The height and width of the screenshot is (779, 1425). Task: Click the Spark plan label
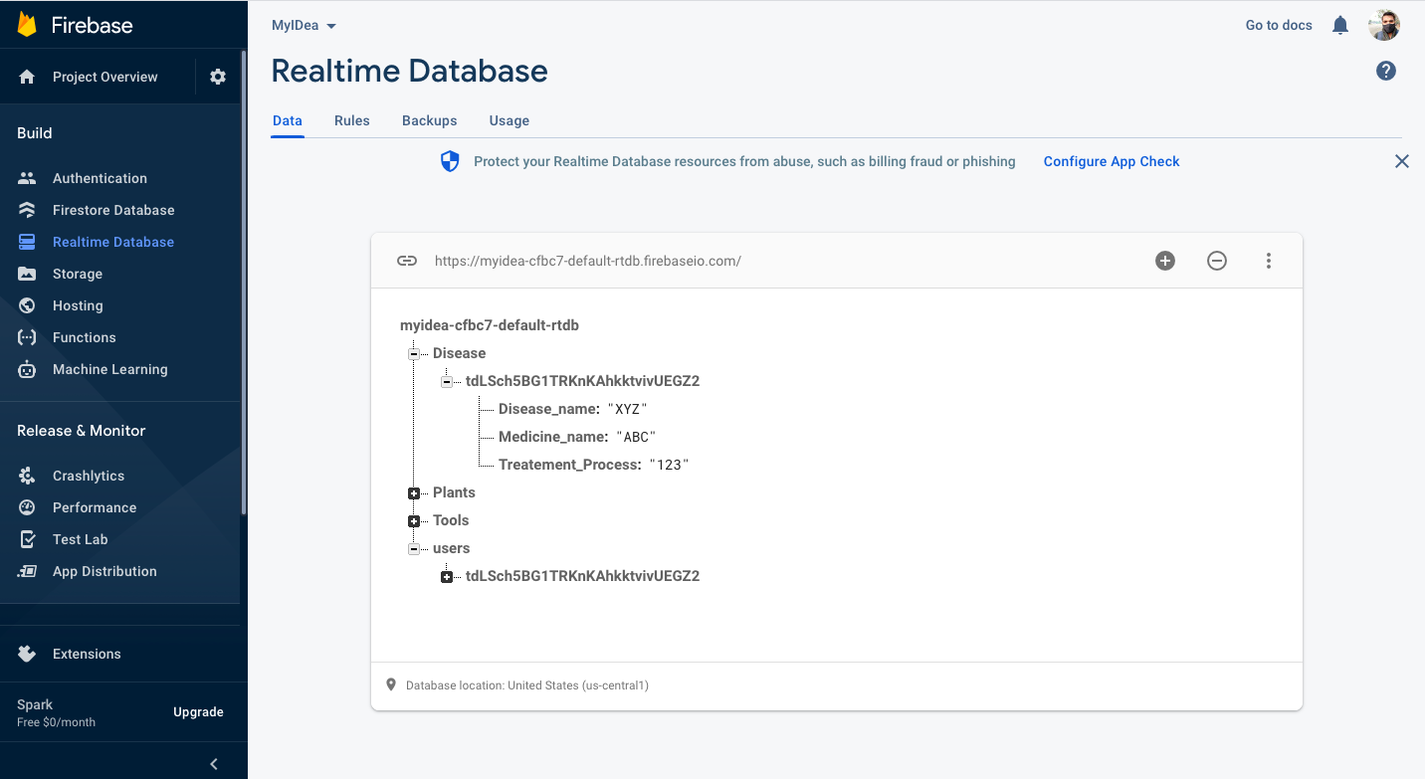point(35,704)
